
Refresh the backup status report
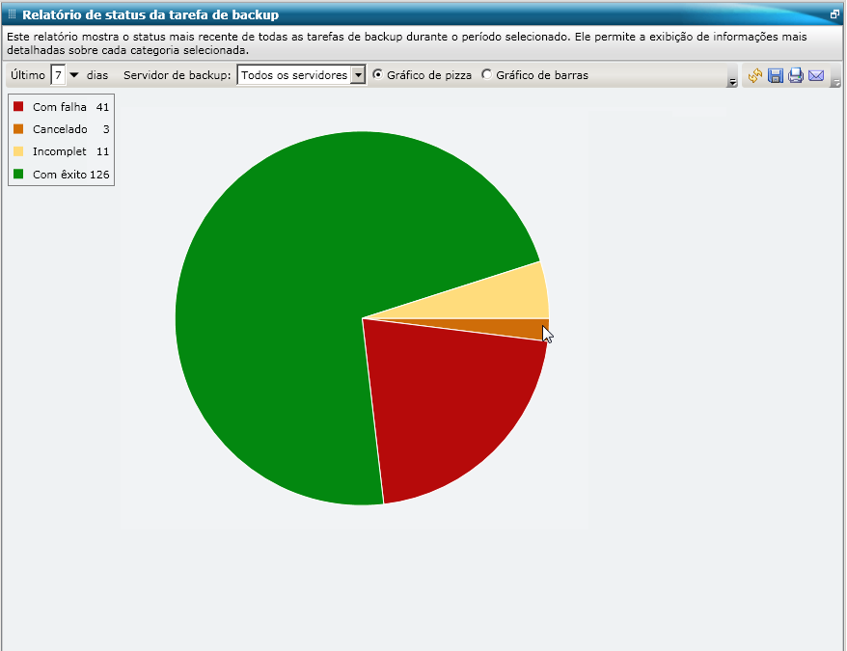(755, 75)
